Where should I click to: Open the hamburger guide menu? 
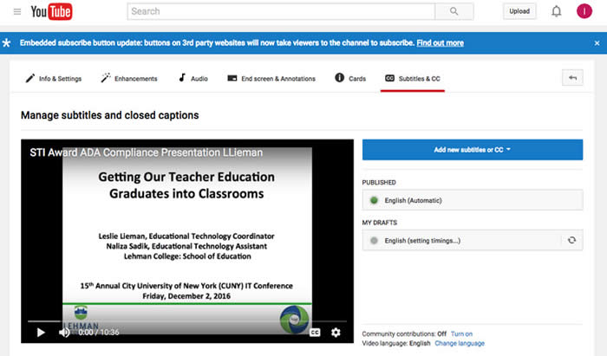[17, 11]
